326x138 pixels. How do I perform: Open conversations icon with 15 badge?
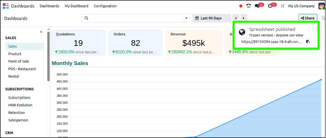pos(259,6)
